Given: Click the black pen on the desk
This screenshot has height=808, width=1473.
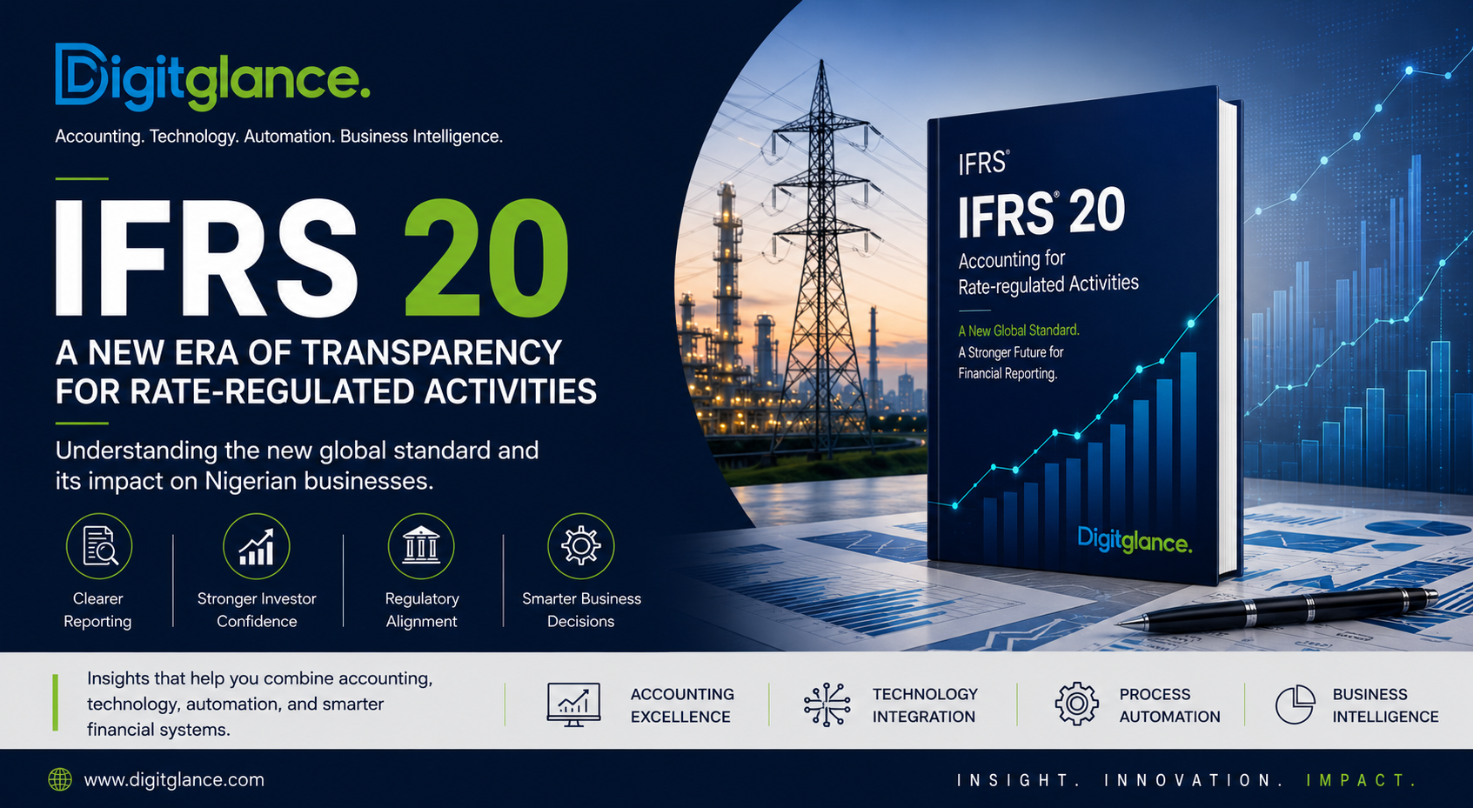Looking at the screenshot, I should point(1276,609).
